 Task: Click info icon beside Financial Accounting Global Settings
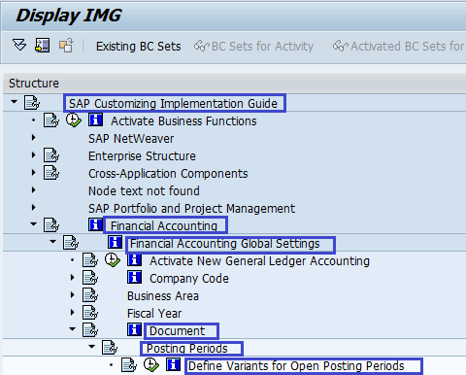(116, 242)
